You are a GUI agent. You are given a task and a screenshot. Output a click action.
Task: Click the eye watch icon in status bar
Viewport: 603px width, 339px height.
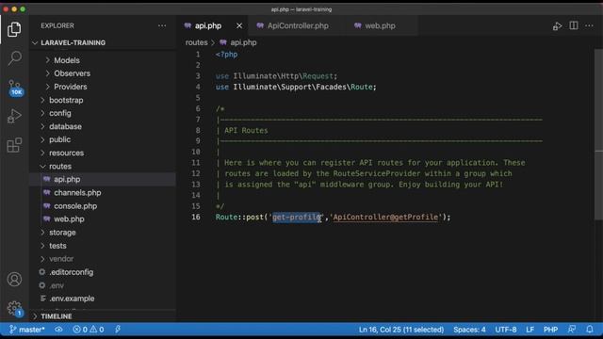[x=58, y=330]
